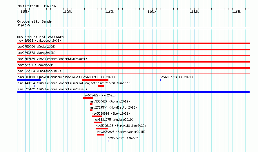The image size is (258, 152).
Task: Click the Cytogenetic Bands track heading
Action: pyautogui.click(x=34, y=21)
